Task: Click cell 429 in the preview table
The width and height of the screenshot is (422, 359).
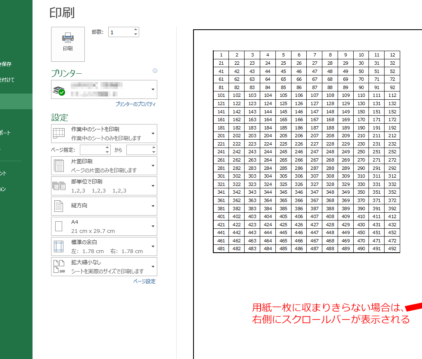Action: [346, 225]
